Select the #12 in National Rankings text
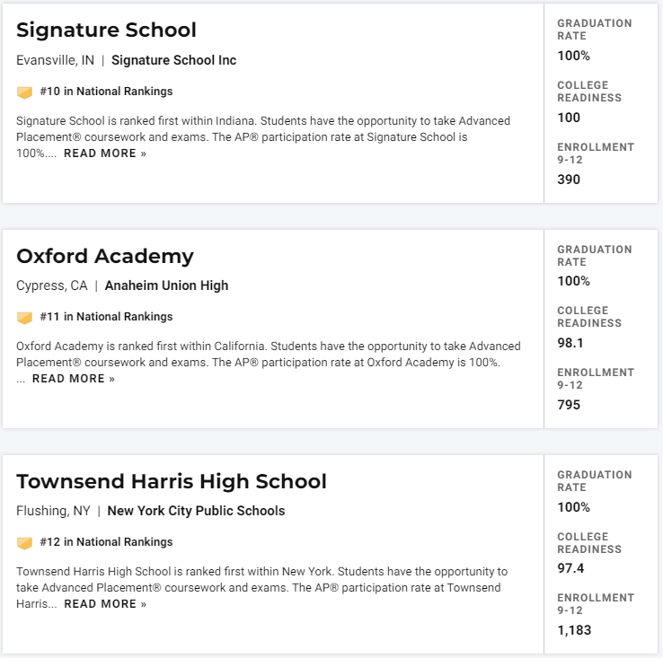The image size is (663, 658). click(x=106, y=542)
